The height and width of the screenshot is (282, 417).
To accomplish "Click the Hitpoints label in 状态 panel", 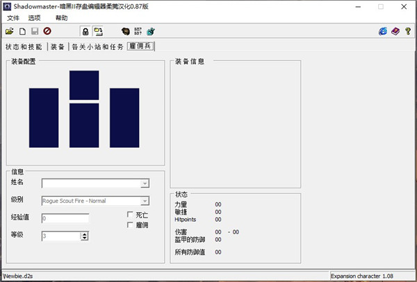I will click(x=185, y=220).
